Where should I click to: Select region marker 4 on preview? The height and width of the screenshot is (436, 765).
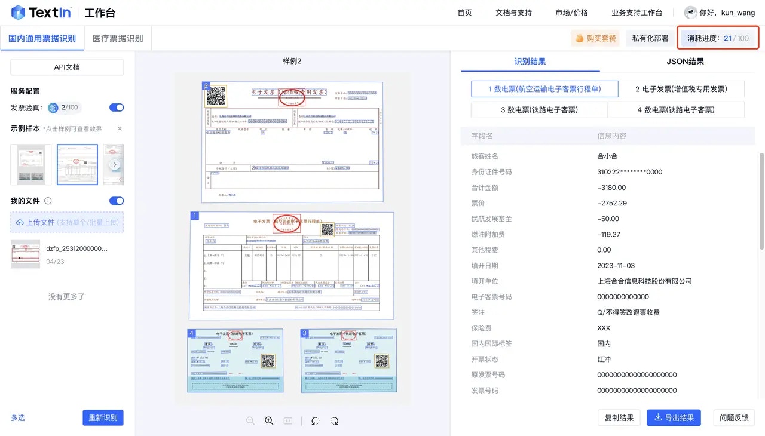coord(191,333)
